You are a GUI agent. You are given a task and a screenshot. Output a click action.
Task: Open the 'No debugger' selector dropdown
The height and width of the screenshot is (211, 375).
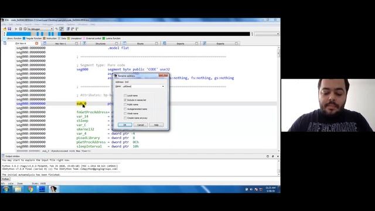(x=40, y=29)
